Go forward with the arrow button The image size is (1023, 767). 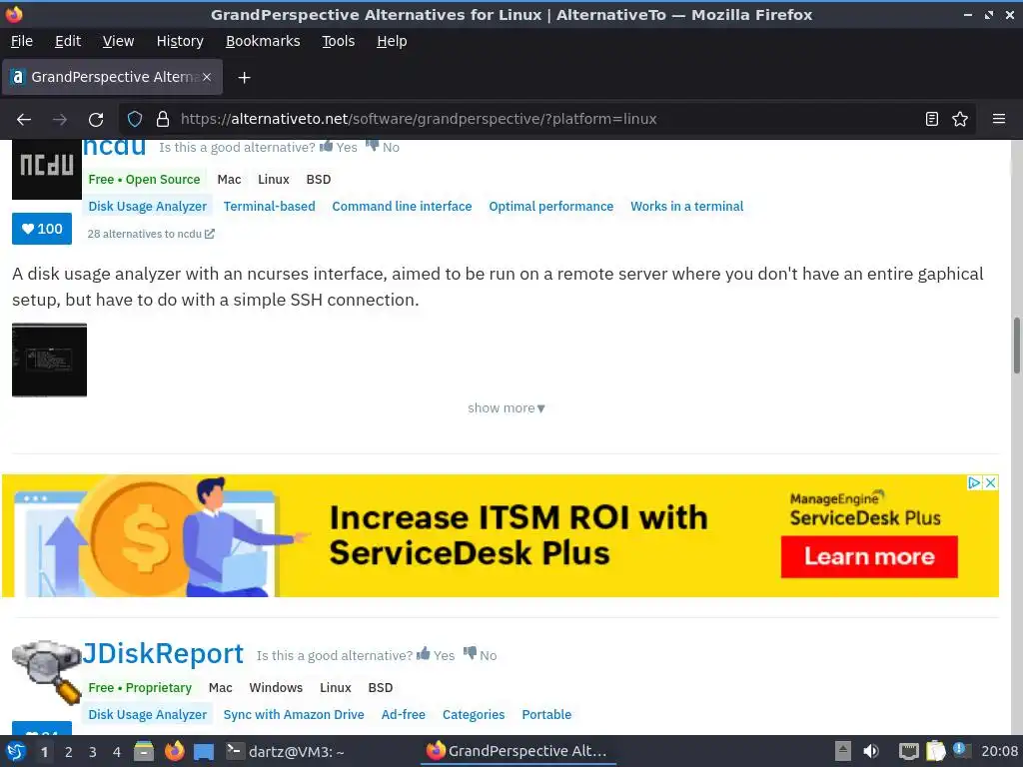click(x=59, y=120)
